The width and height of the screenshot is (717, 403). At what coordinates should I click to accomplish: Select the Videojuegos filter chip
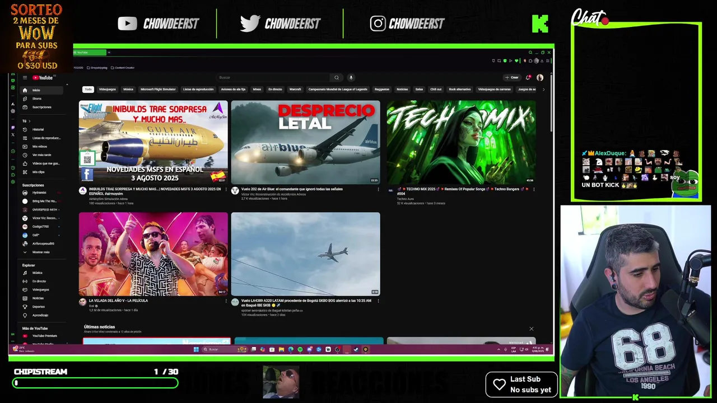point(108,90)
